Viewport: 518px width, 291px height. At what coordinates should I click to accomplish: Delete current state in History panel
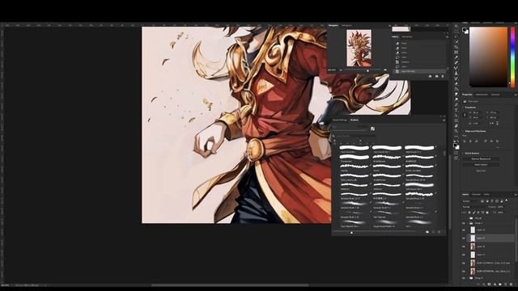coord(443,76)
